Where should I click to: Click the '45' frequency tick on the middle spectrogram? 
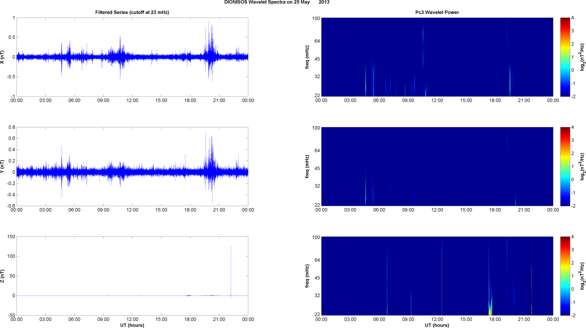click(317, 169)
